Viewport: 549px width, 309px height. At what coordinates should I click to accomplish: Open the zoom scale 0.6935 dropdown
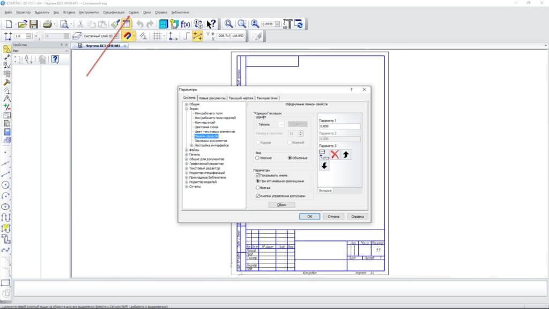(x=277, y=24)
